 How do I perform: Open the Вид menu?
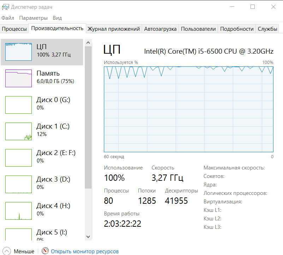(57, 18)
